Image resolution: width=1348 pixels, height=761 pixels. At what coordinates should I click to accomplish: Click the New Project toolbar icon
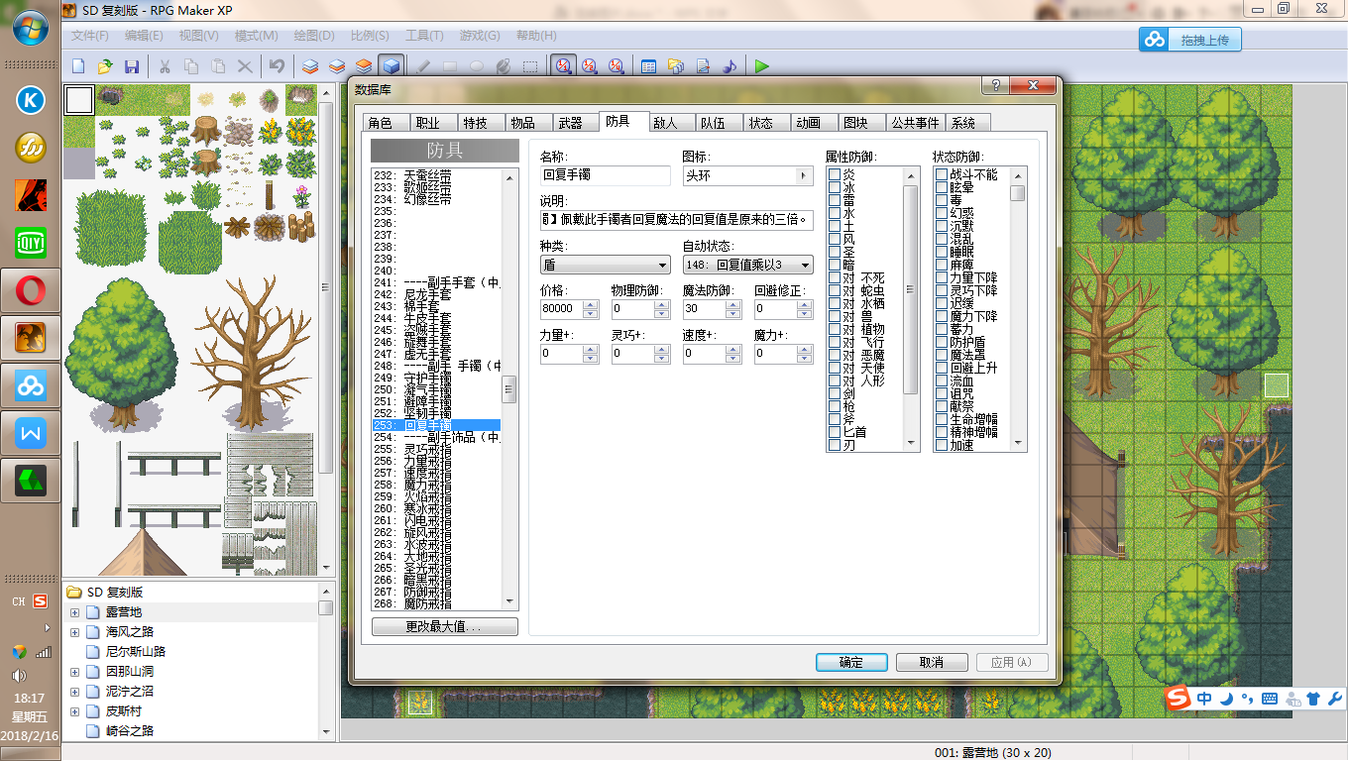pos(79,66)
